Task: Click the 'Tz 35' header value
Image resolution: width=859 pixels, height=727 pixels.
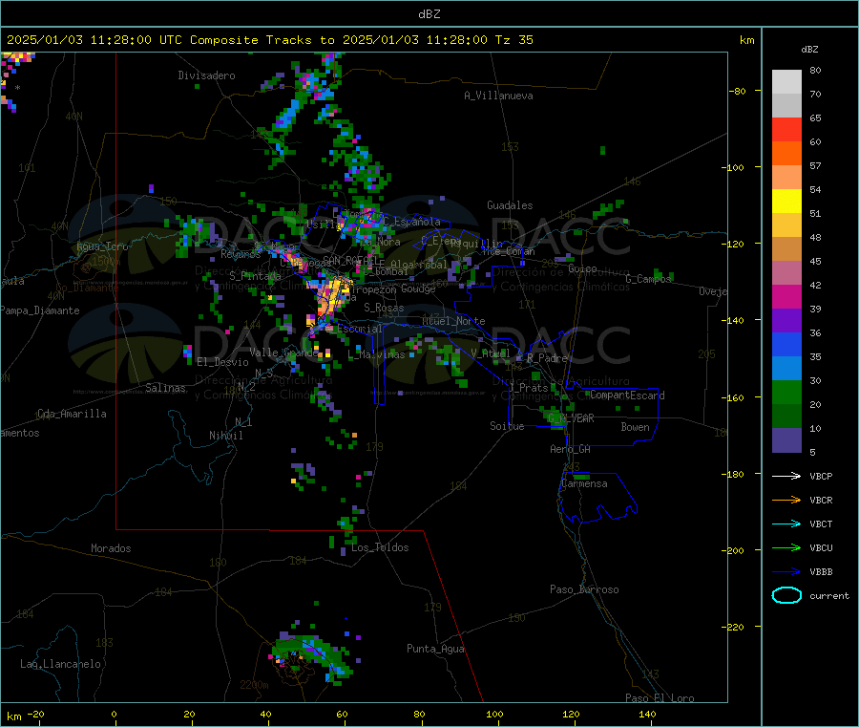Action: [x=513, y=40]
